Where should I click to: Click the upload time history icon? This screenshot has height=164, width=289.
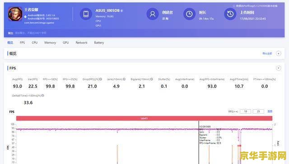[x=230, y=14]
